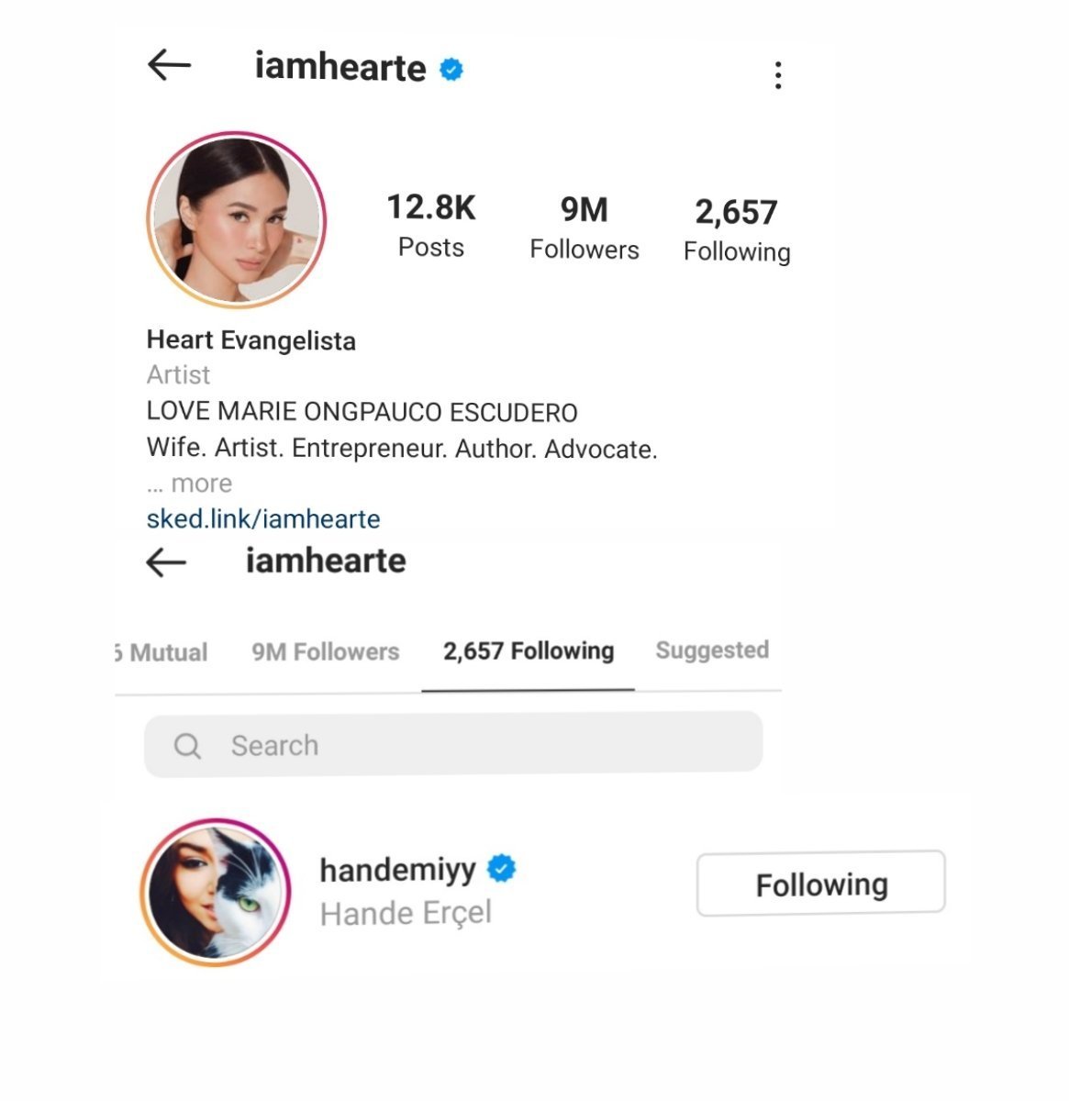View the 12.8K Posts count
1069x1101 pixels.
point(431,226)
